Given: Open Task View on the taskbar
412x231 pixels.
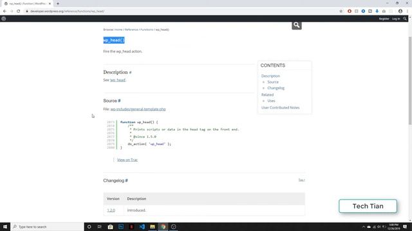Looking at the screenshot, I should [x=99, y=227].
